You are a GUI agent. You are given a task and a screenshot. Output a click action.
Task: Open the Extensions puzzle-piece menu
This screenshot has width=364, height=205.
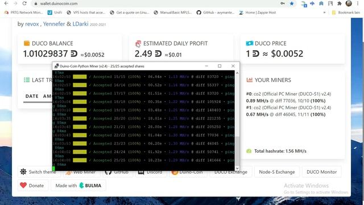(340, 3)
